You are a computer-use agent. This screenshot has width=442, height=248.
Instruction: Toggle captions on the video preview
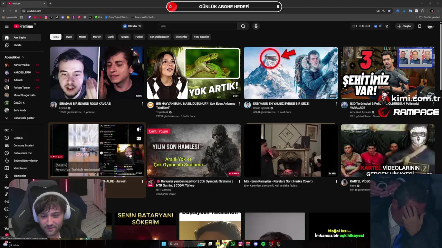(138, 138)
